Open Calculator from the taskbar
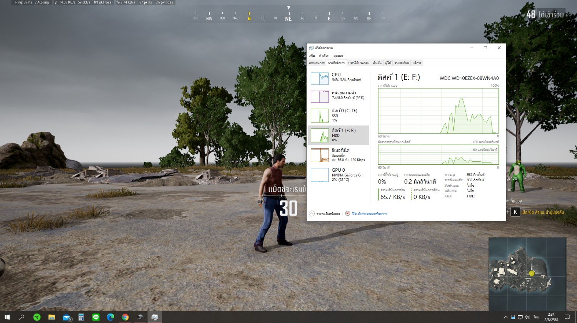The width and height of the screenshot is (577, 323). tap(81, 317)
